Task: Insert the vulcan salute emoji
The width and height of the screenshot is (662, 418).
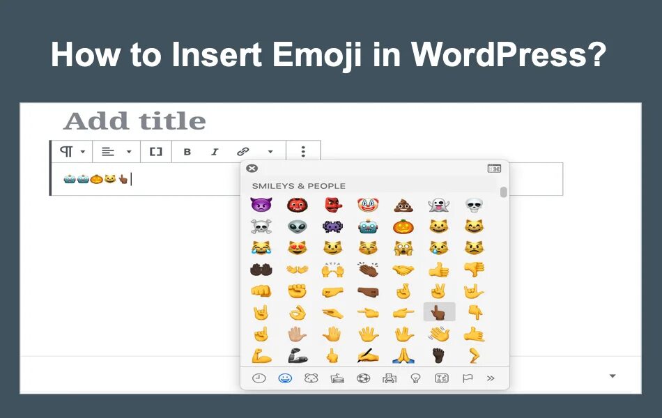Action: coord(403,334)
